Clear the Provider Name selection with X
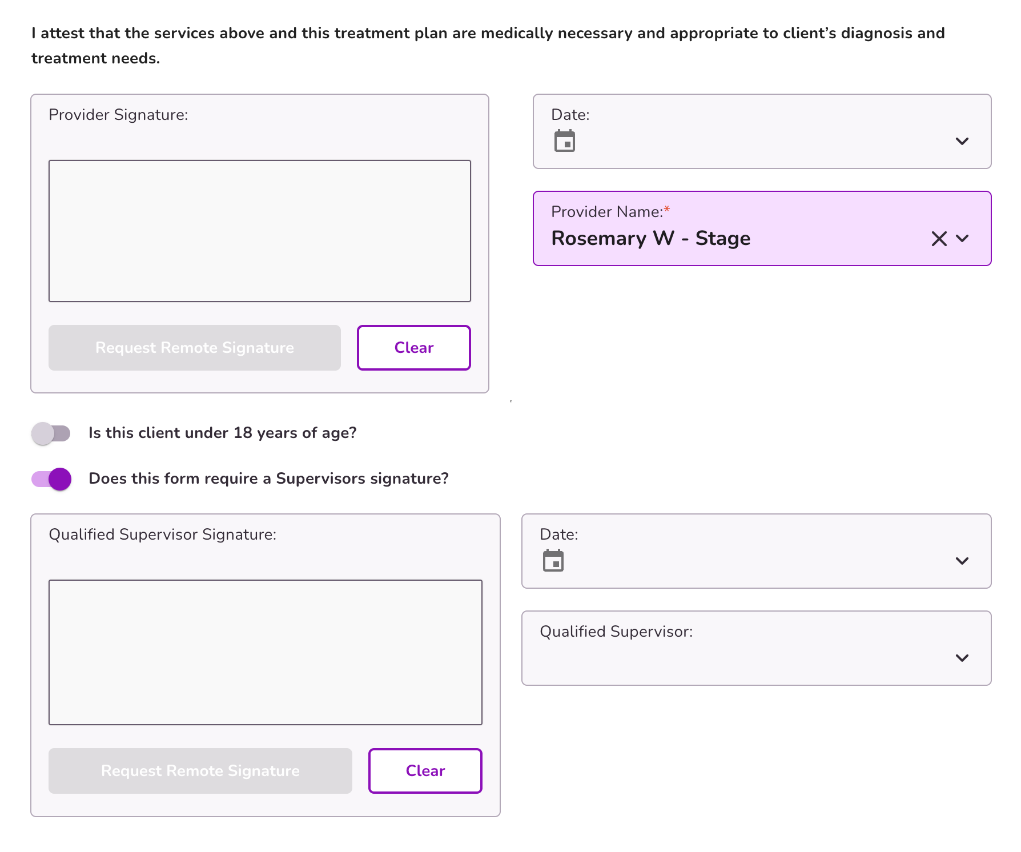 tap(939, 238)
